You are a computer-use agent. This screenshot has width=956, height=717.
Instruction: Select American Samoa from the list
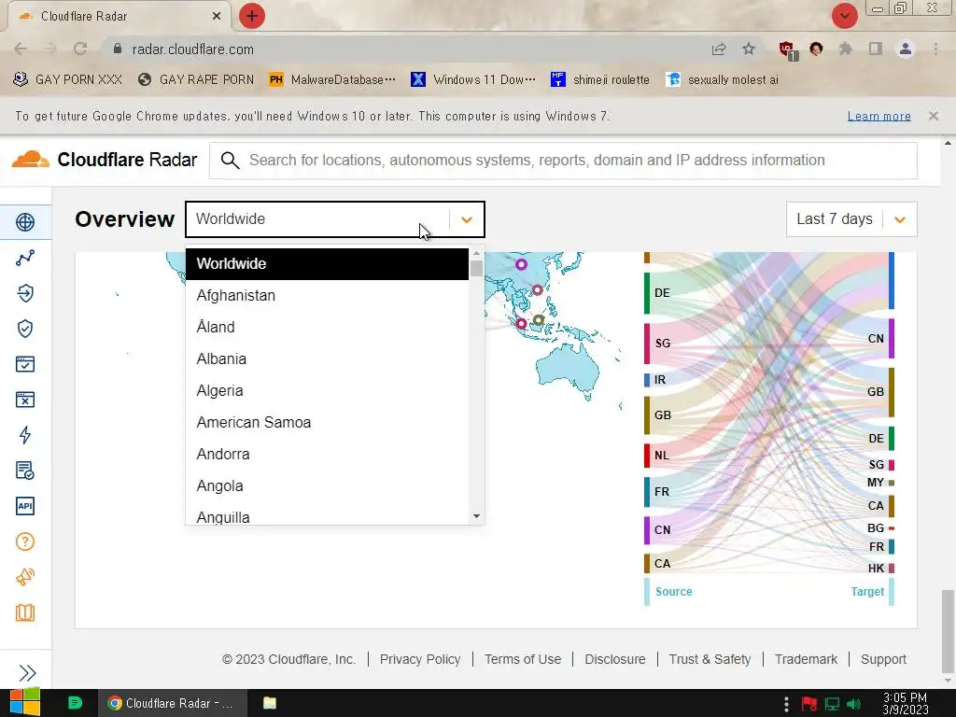coord(327,422)
